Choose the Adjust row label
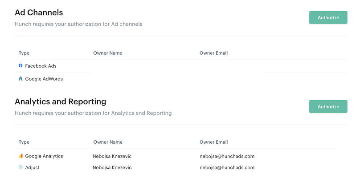356x186 pixels. 32,167
